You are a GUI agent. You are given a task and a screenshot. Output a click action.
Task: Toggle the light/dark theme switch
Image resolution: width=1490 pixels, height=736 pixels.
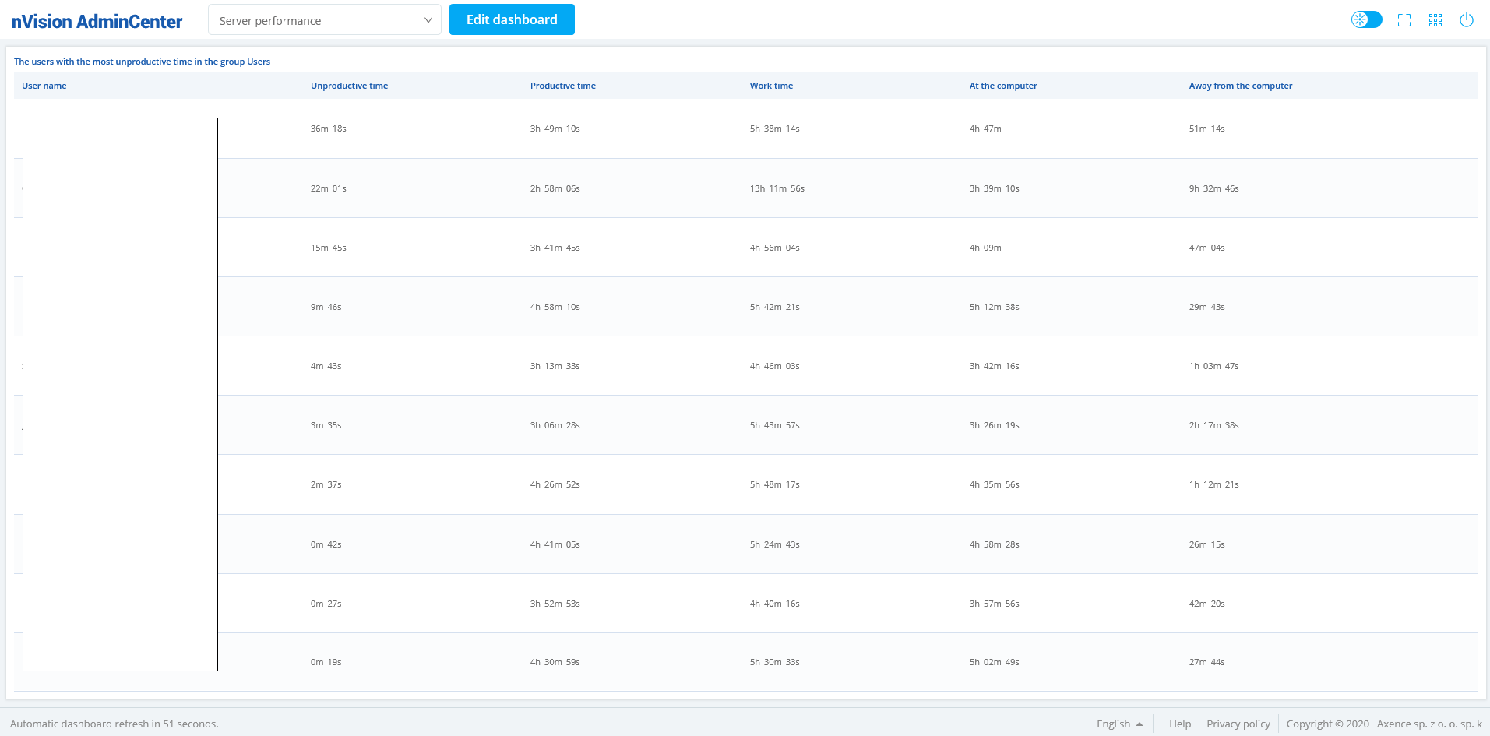tap(1366, 19)
